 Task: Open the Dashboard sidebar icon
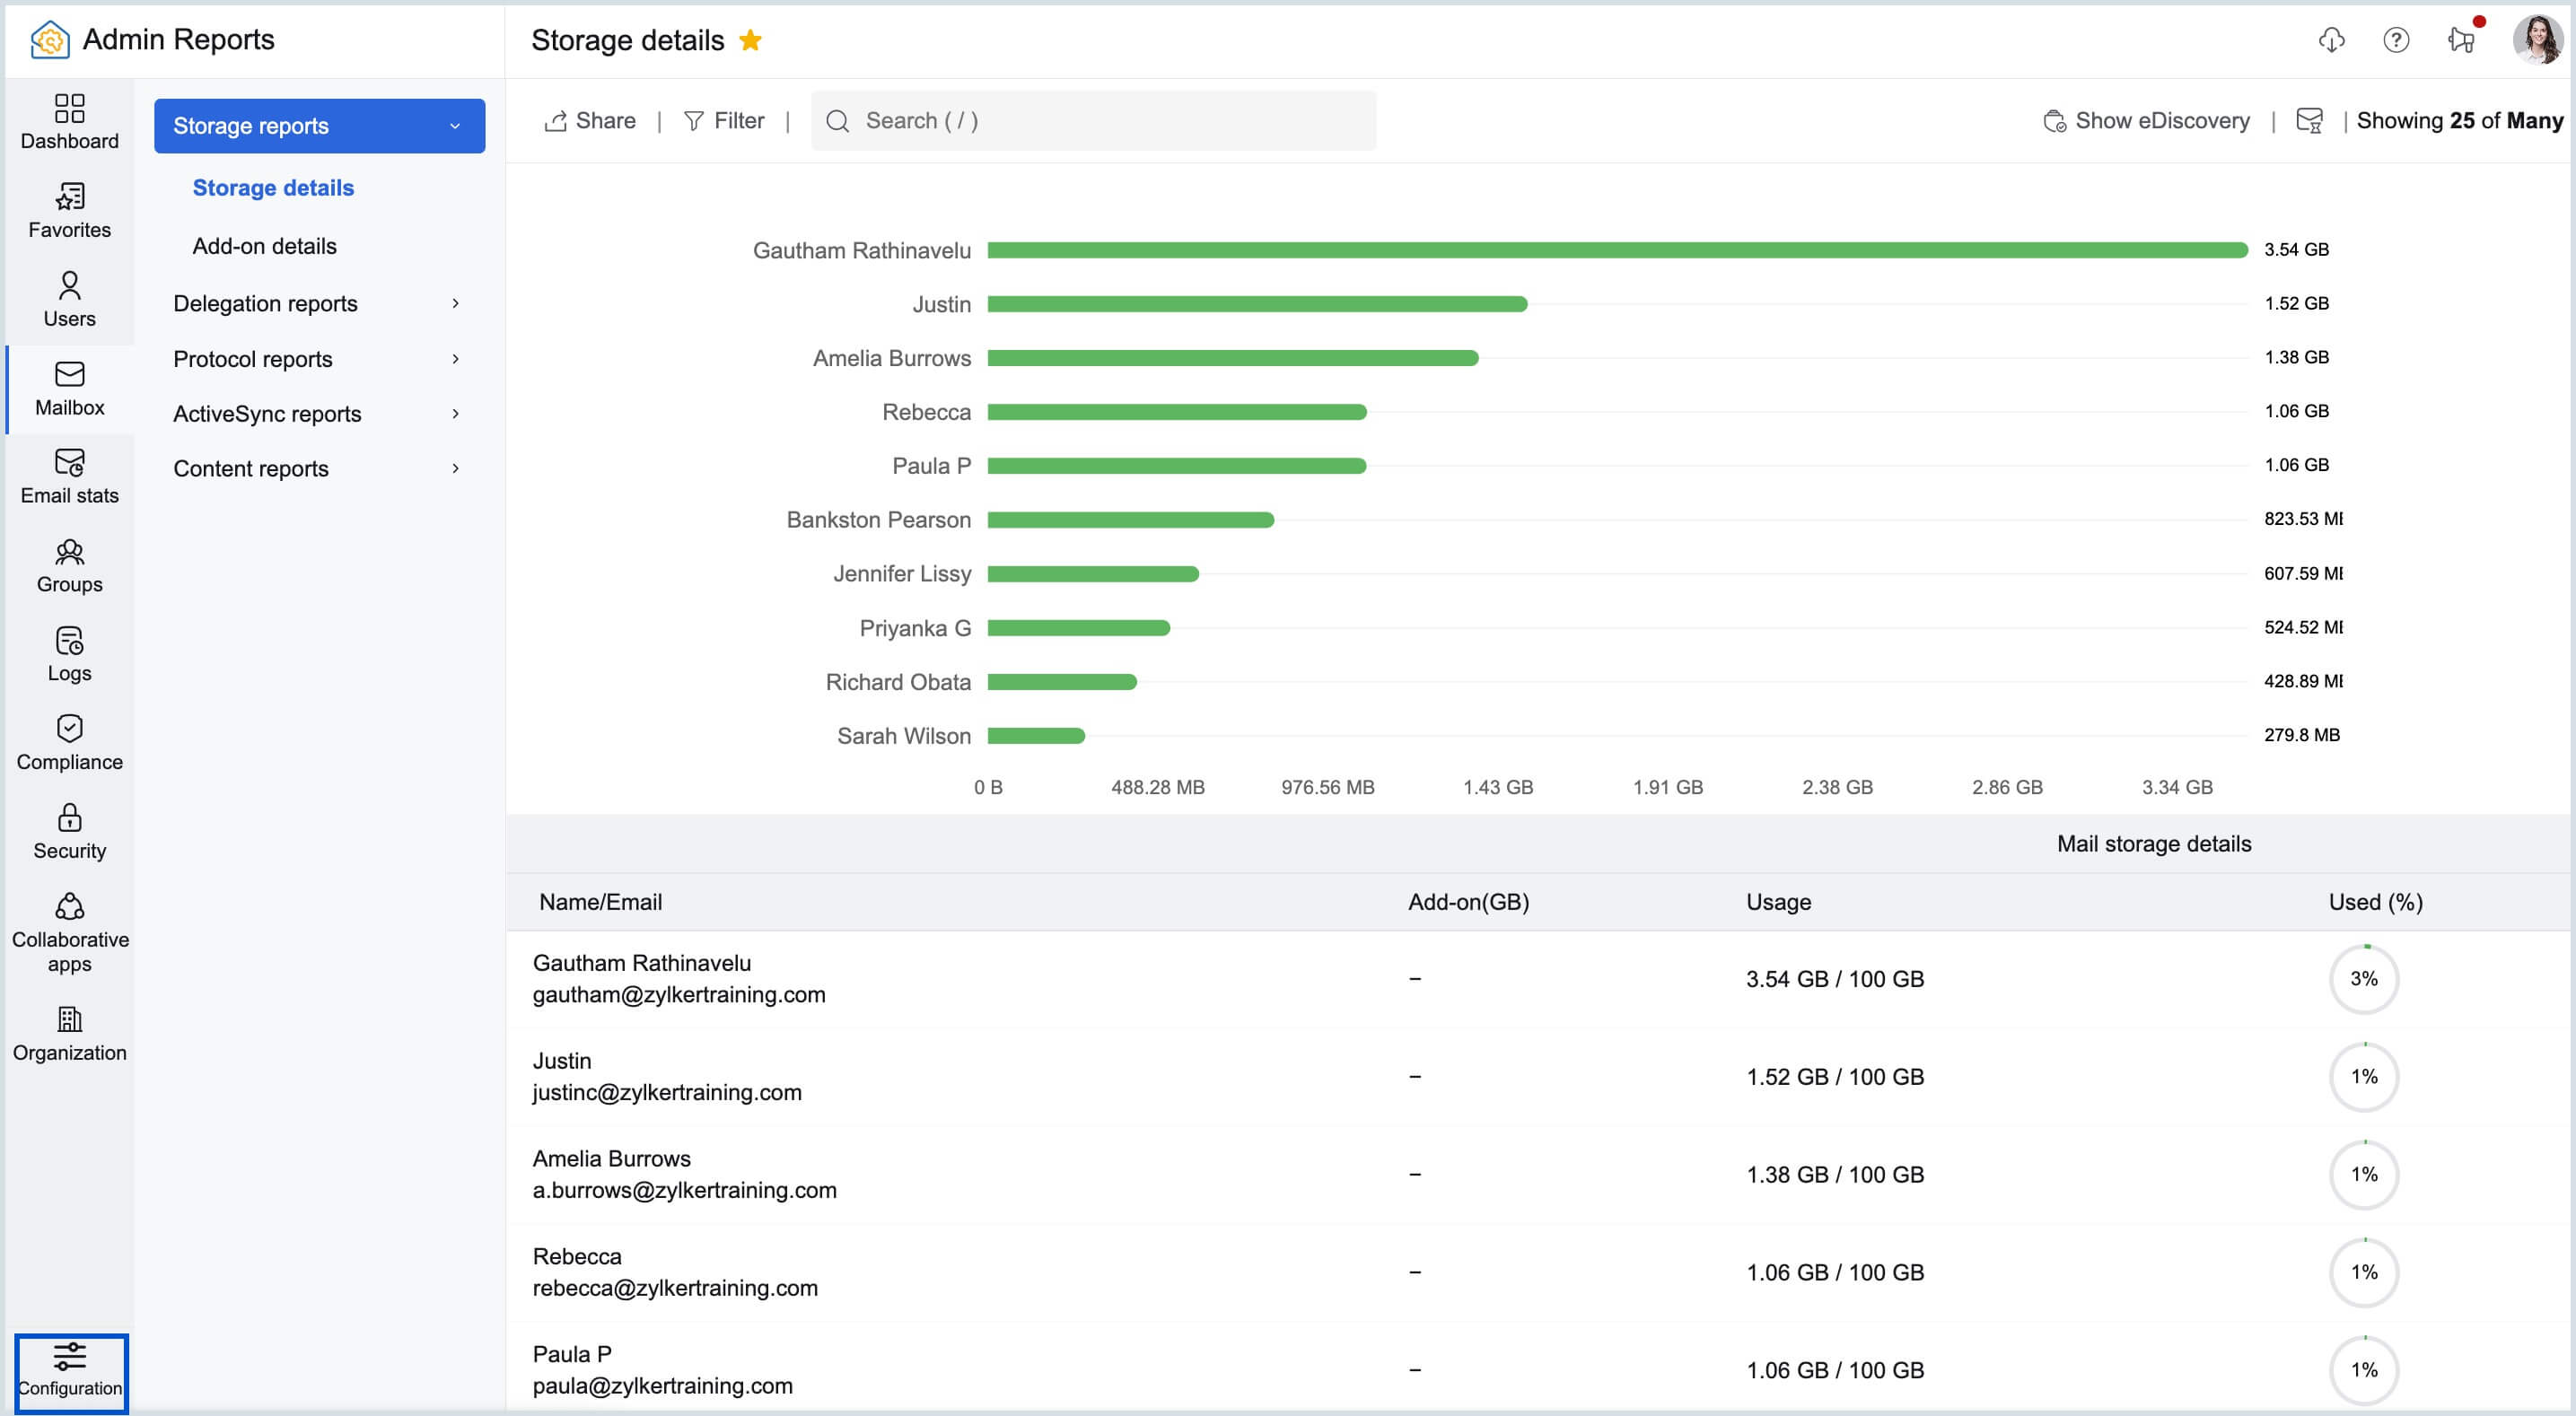69,121
